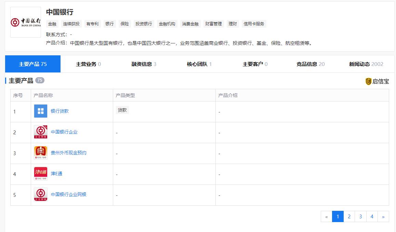396x232 pixels.
Task: Click the 信用卡服务 tag
Action: click(254, 24)
